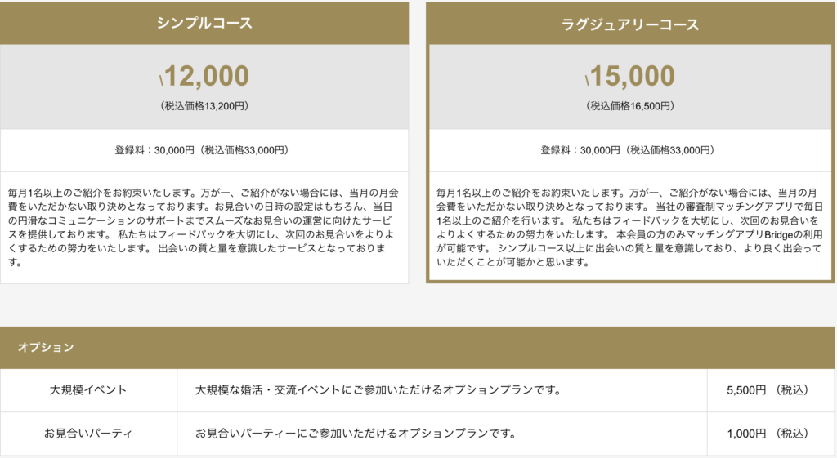The width and height of the screenshot is (837, 458).
Task: Click the シンプルコース description paragraph
Action: (x=204, y=228)
